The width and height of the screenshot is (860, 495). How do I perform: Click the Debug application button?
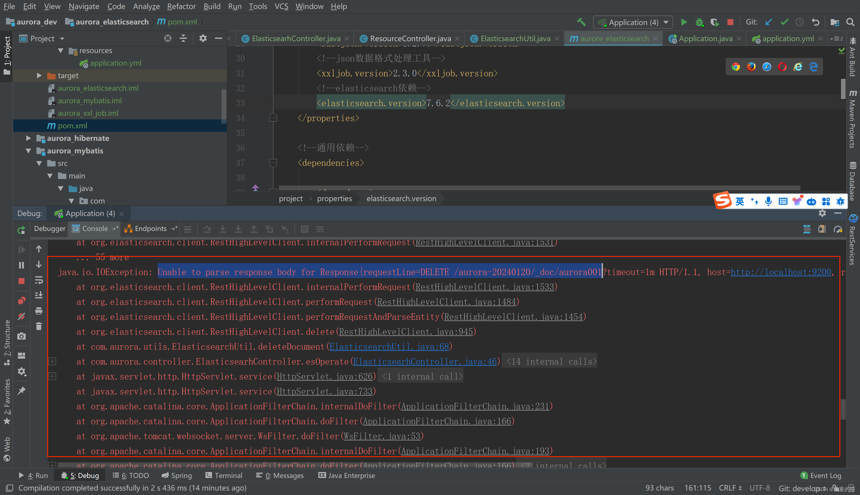point(699,22)
